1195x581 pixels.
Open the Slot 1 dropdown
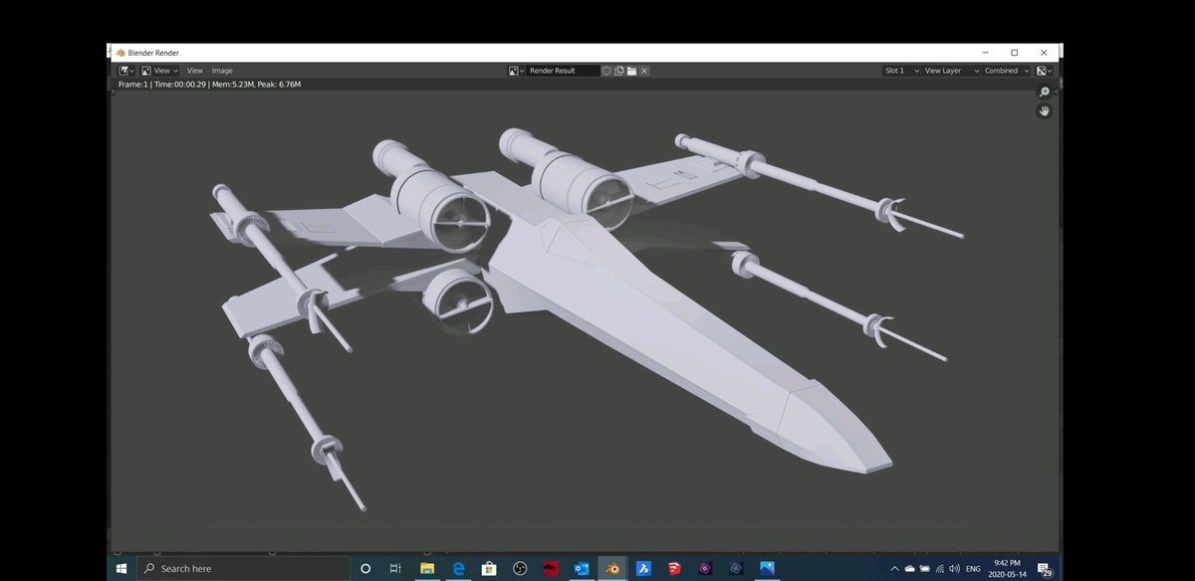point(901,71)
